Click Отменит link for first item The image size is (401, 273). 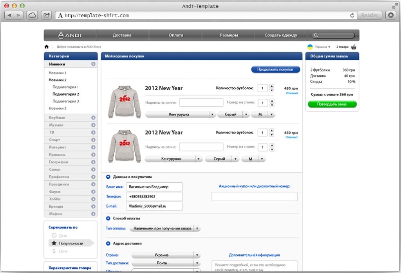292,93
